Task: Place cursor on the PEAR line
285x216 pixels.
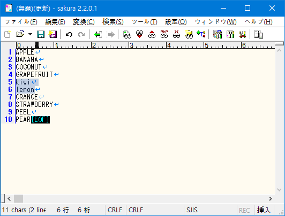Action: (23, 119)
